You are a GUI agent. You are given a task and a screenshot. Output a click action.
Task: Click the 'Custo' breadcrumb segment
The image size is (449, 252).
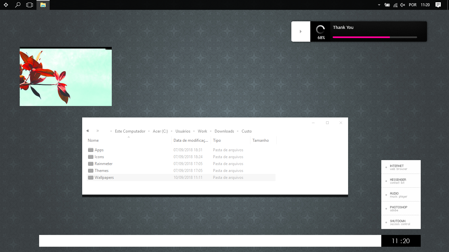247,131
